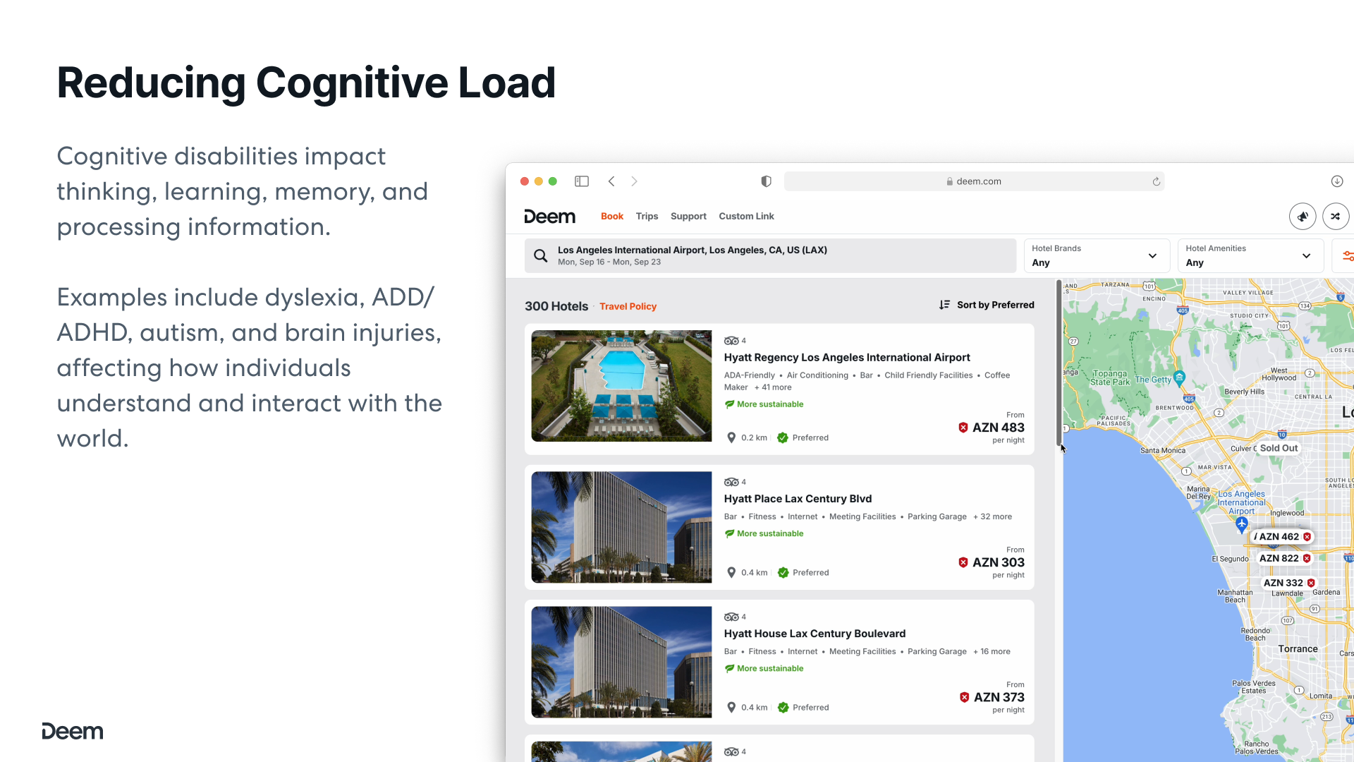Open the announcements megaphone button

[1303, 217]
